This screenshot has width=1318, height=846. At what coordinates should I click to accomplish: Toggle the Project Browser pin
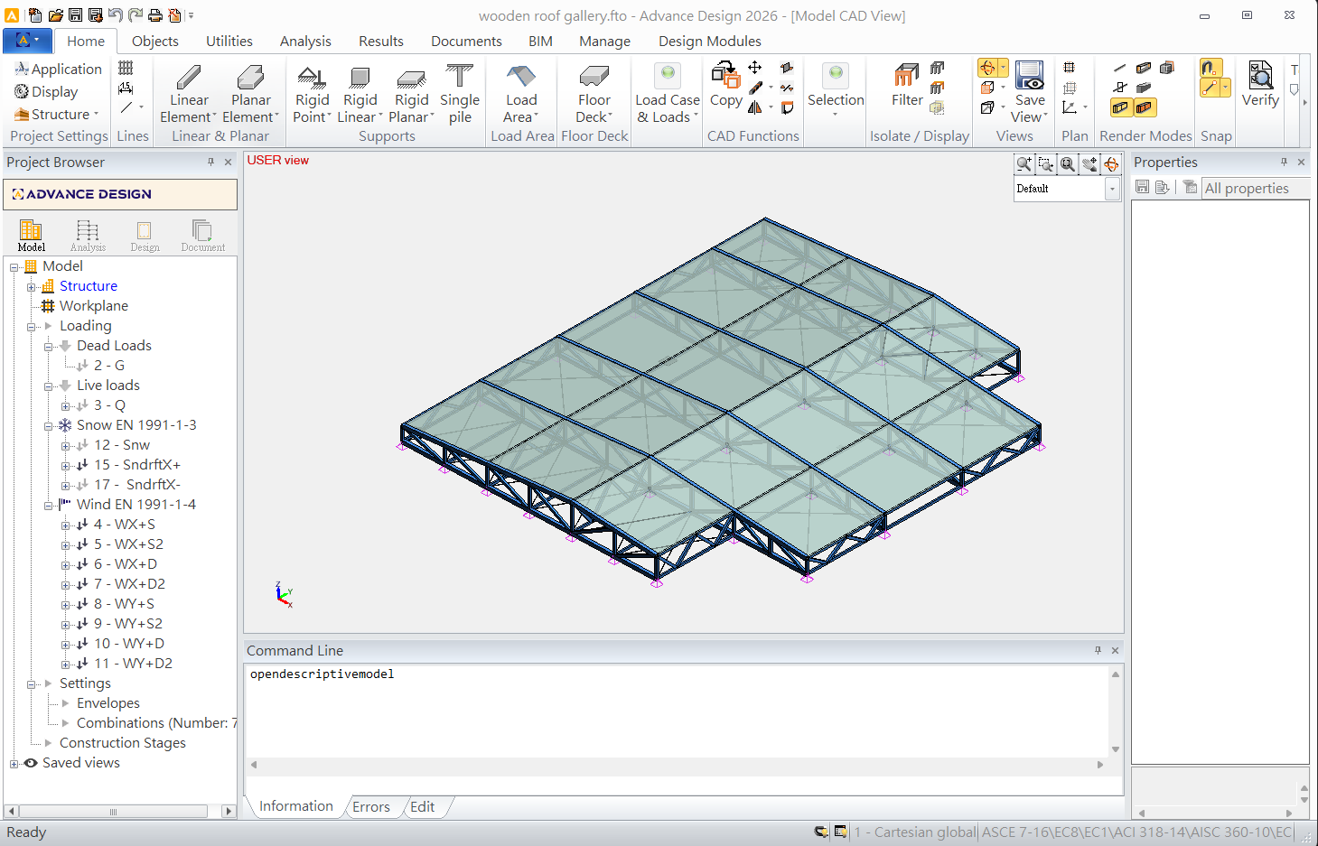click(x=210, y=162)
